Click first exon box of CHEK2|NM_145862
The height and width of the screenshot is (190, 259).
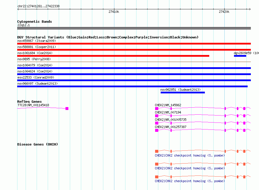157,108
